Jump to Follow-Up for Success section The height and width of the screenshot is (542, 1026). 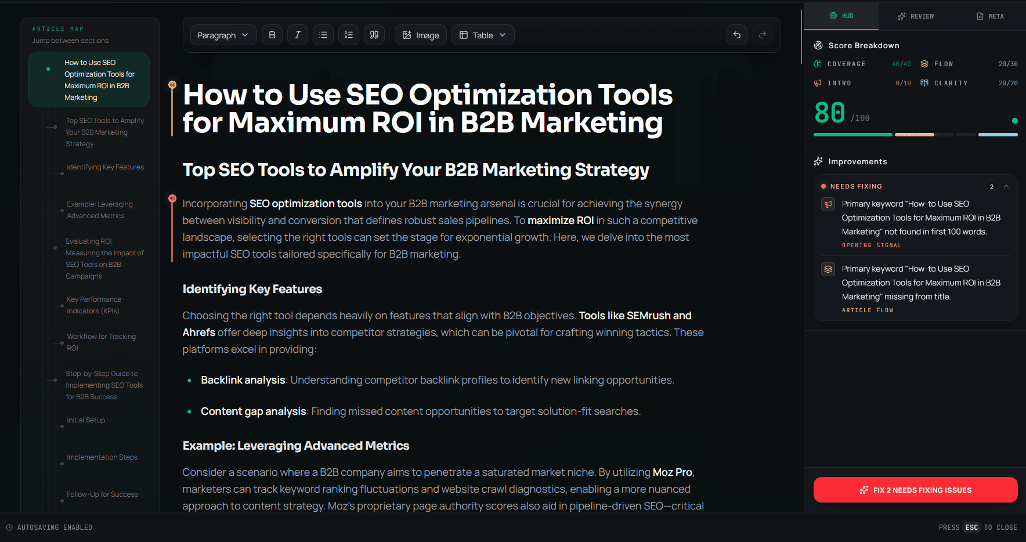tap(102, 494)
